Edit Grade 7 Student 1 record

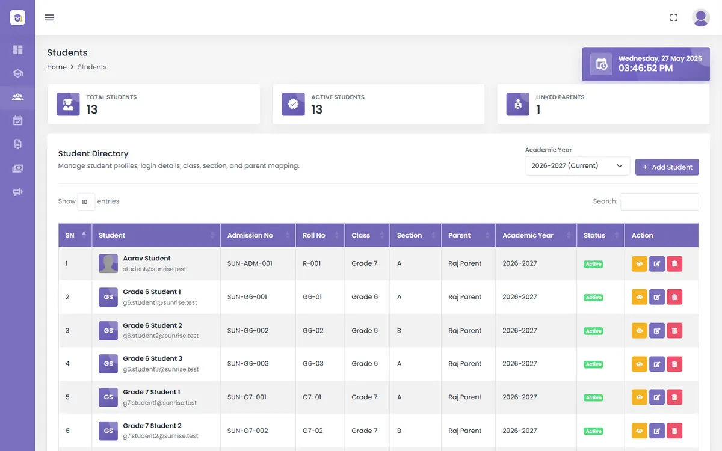(x=657, y=397)
